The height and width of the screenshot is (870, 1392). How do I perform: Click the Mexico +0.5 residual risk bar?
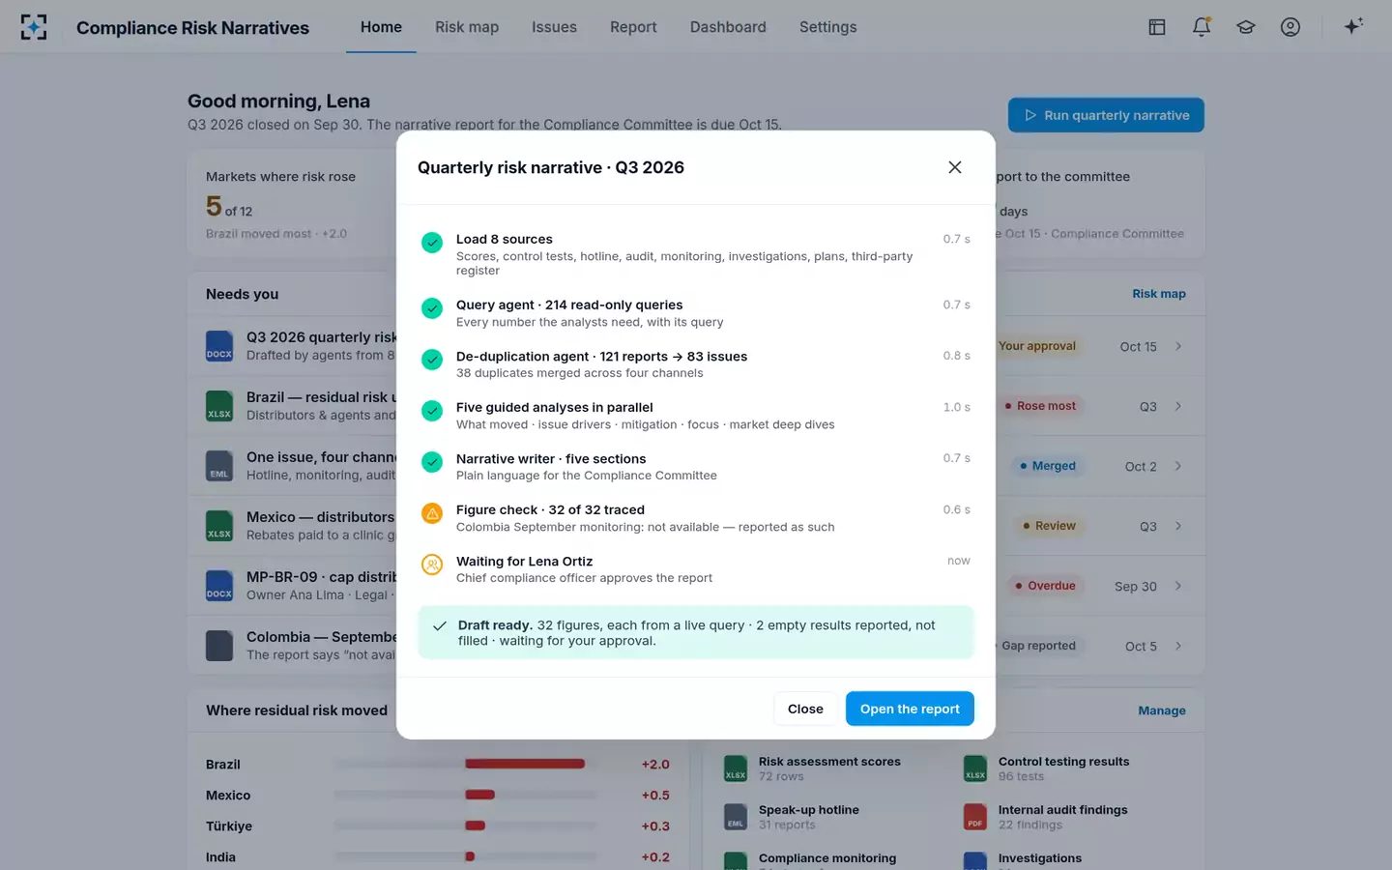[479, 795]
